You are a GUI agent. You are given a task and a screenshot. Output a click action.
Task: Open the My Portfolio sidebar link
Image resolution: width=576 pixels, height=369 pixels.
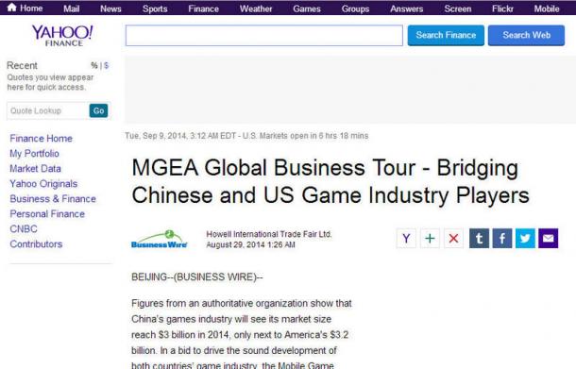pos(35,154)
